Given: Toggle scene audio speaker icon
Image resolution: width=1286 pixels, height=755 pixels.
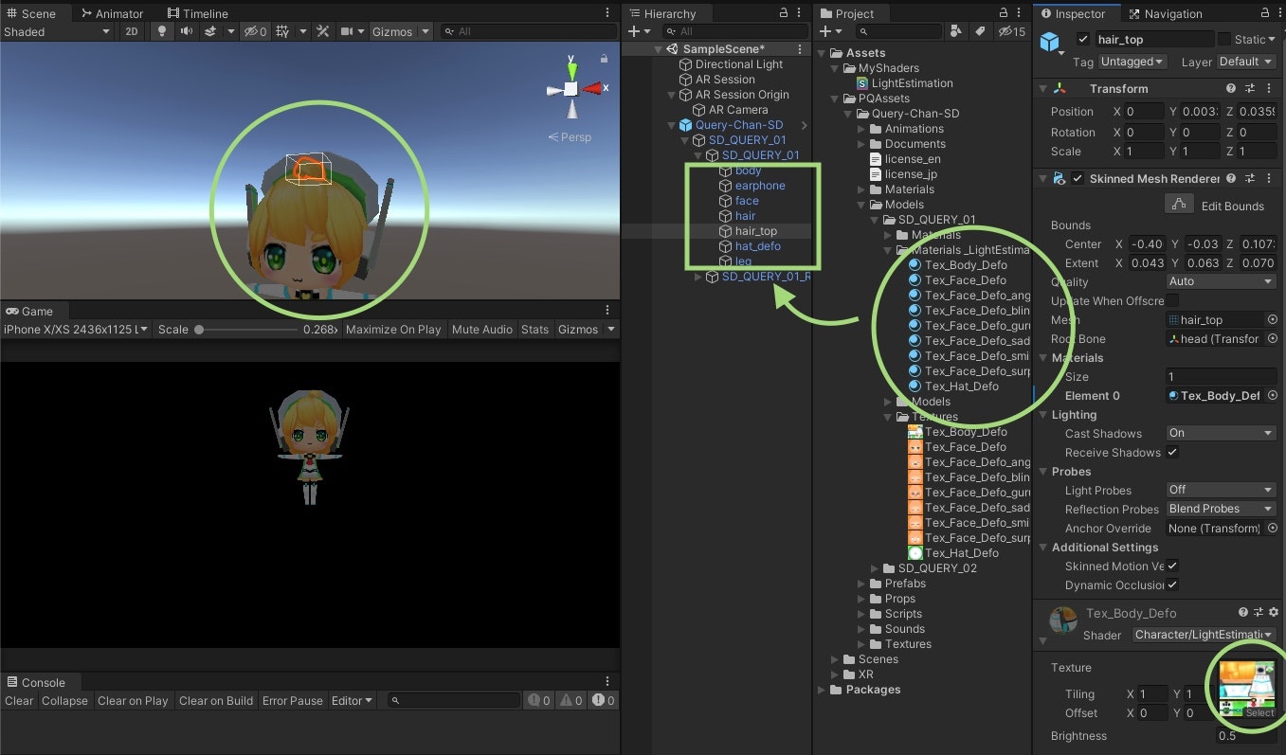Looking at the screenshot, I should [x=186, y=31].
